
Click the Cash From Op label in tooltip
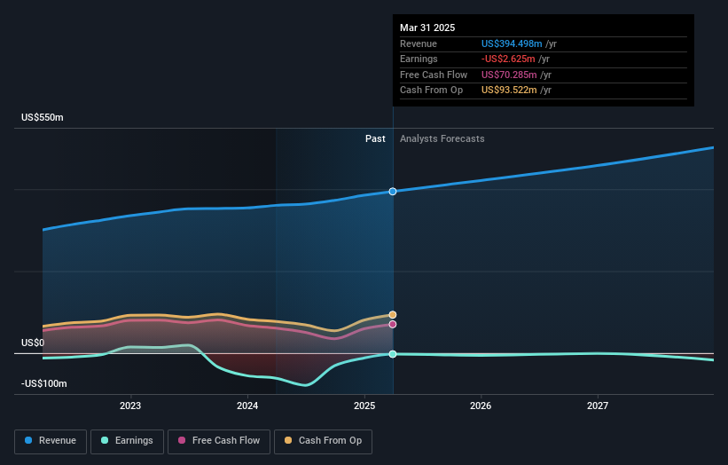tap(431, 91)
